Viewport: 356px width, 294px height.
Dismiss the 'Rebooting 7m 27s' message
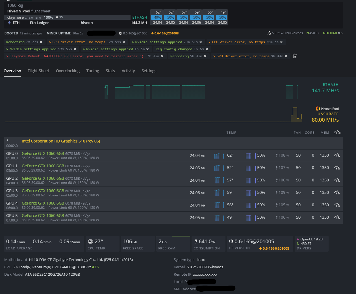(41, 42)
